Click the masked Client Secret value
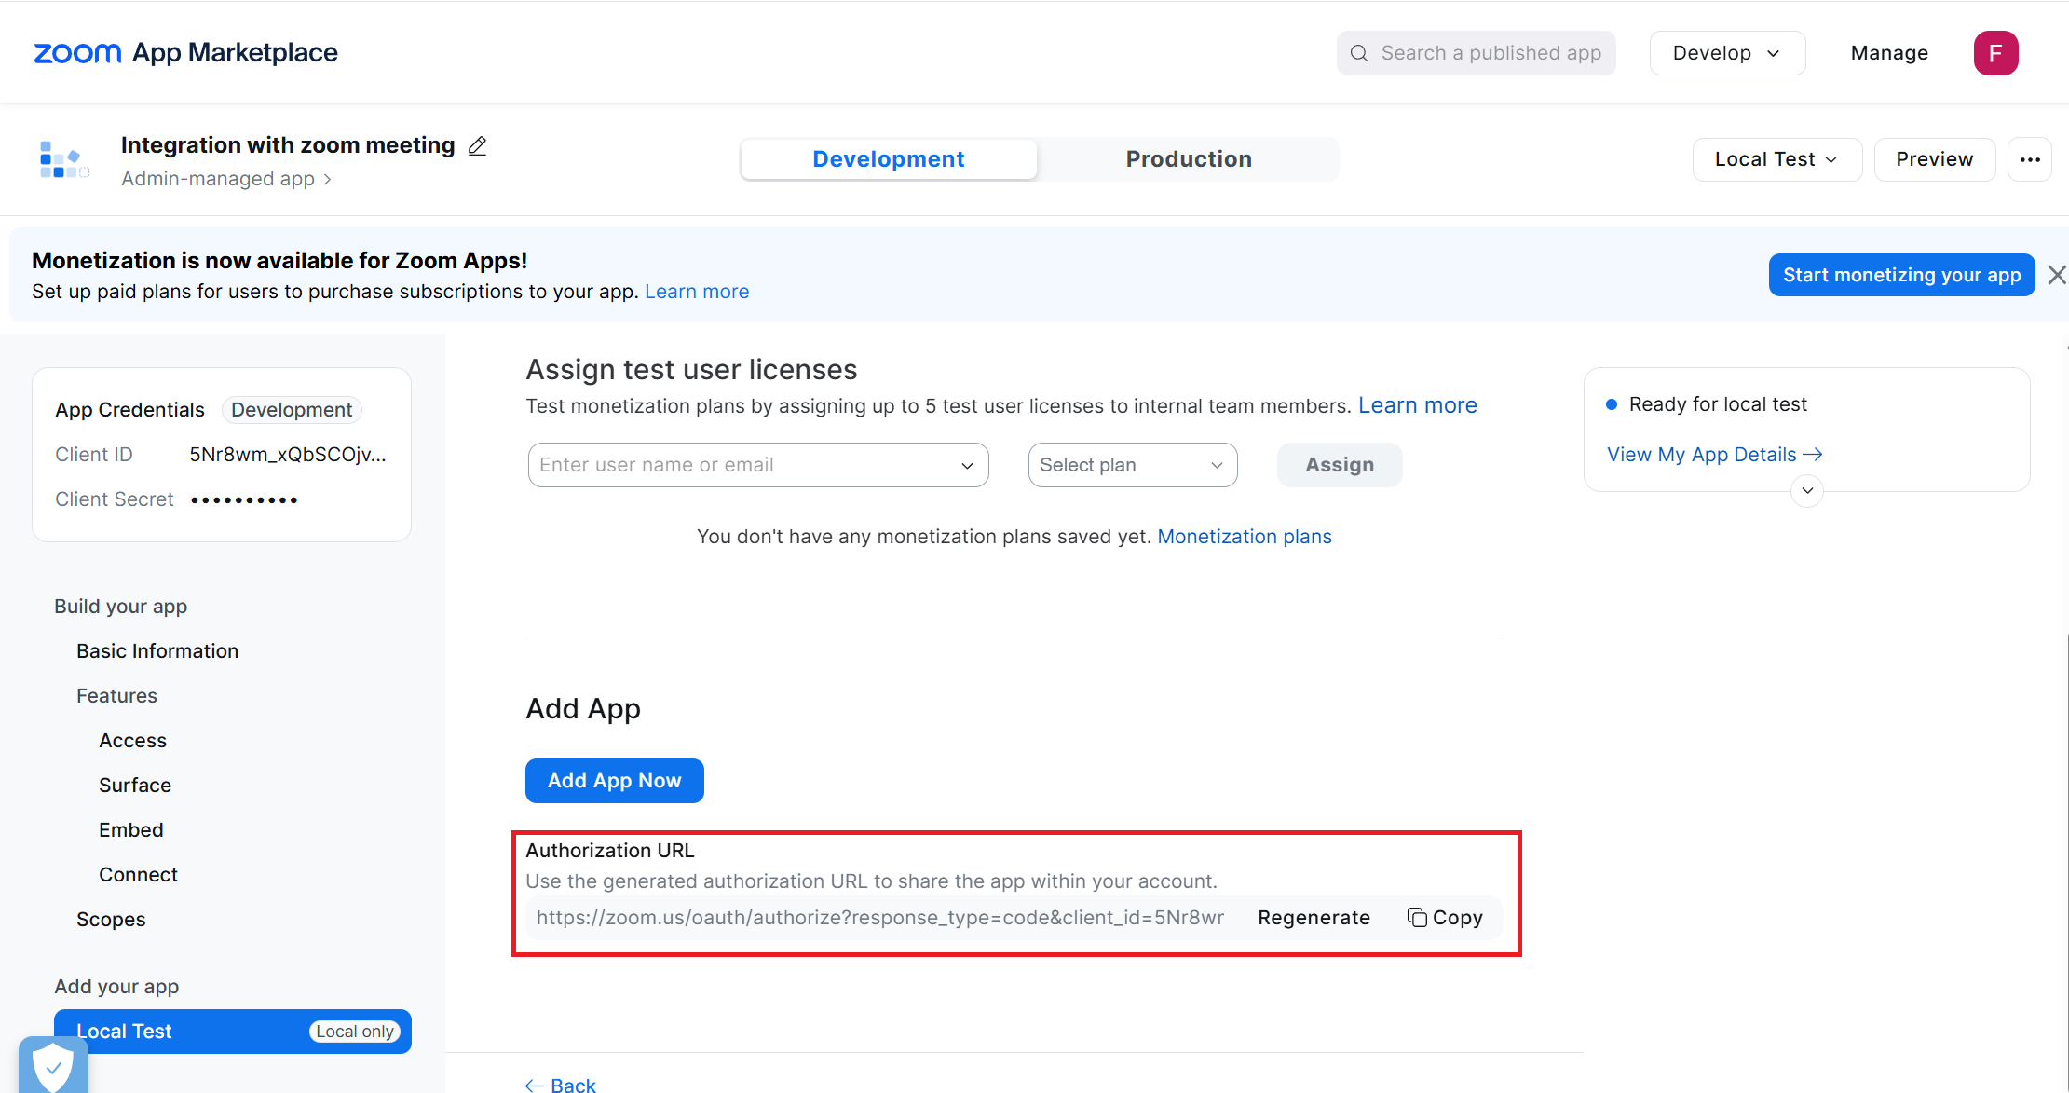This screenshot has width=2069, height=1093. [244, 500]
